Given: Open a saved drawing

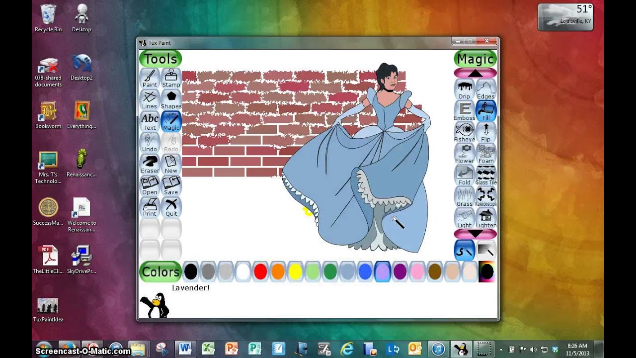Looking at the screenshot, I should click(150, 185).
